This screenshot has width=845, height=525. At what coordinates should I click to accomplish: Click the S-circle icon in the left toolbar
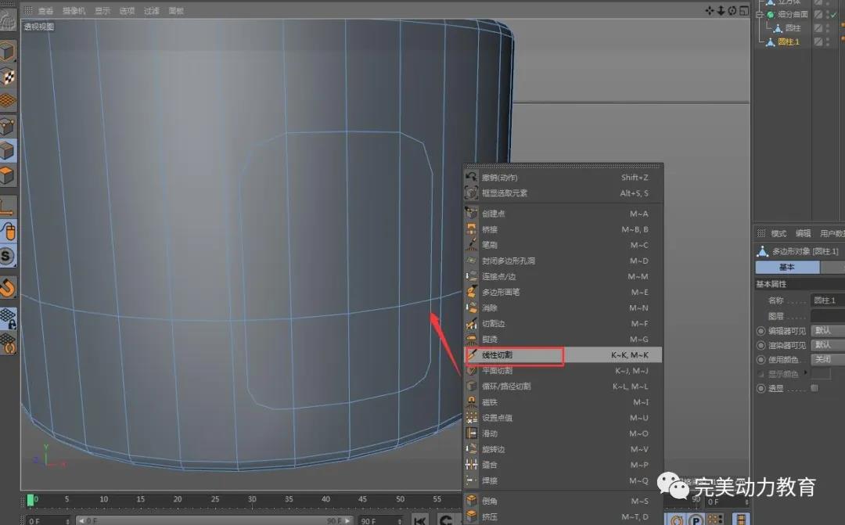click(8, 256)
